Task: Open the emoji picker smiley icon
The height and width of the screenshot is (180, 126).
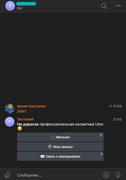Action: (106, 175)
